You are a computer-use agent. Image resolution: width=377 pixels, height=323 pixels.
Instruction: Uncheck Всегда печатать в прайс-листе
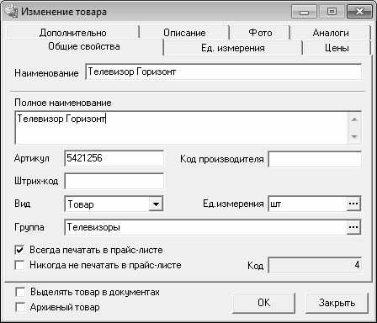point(19,250)
